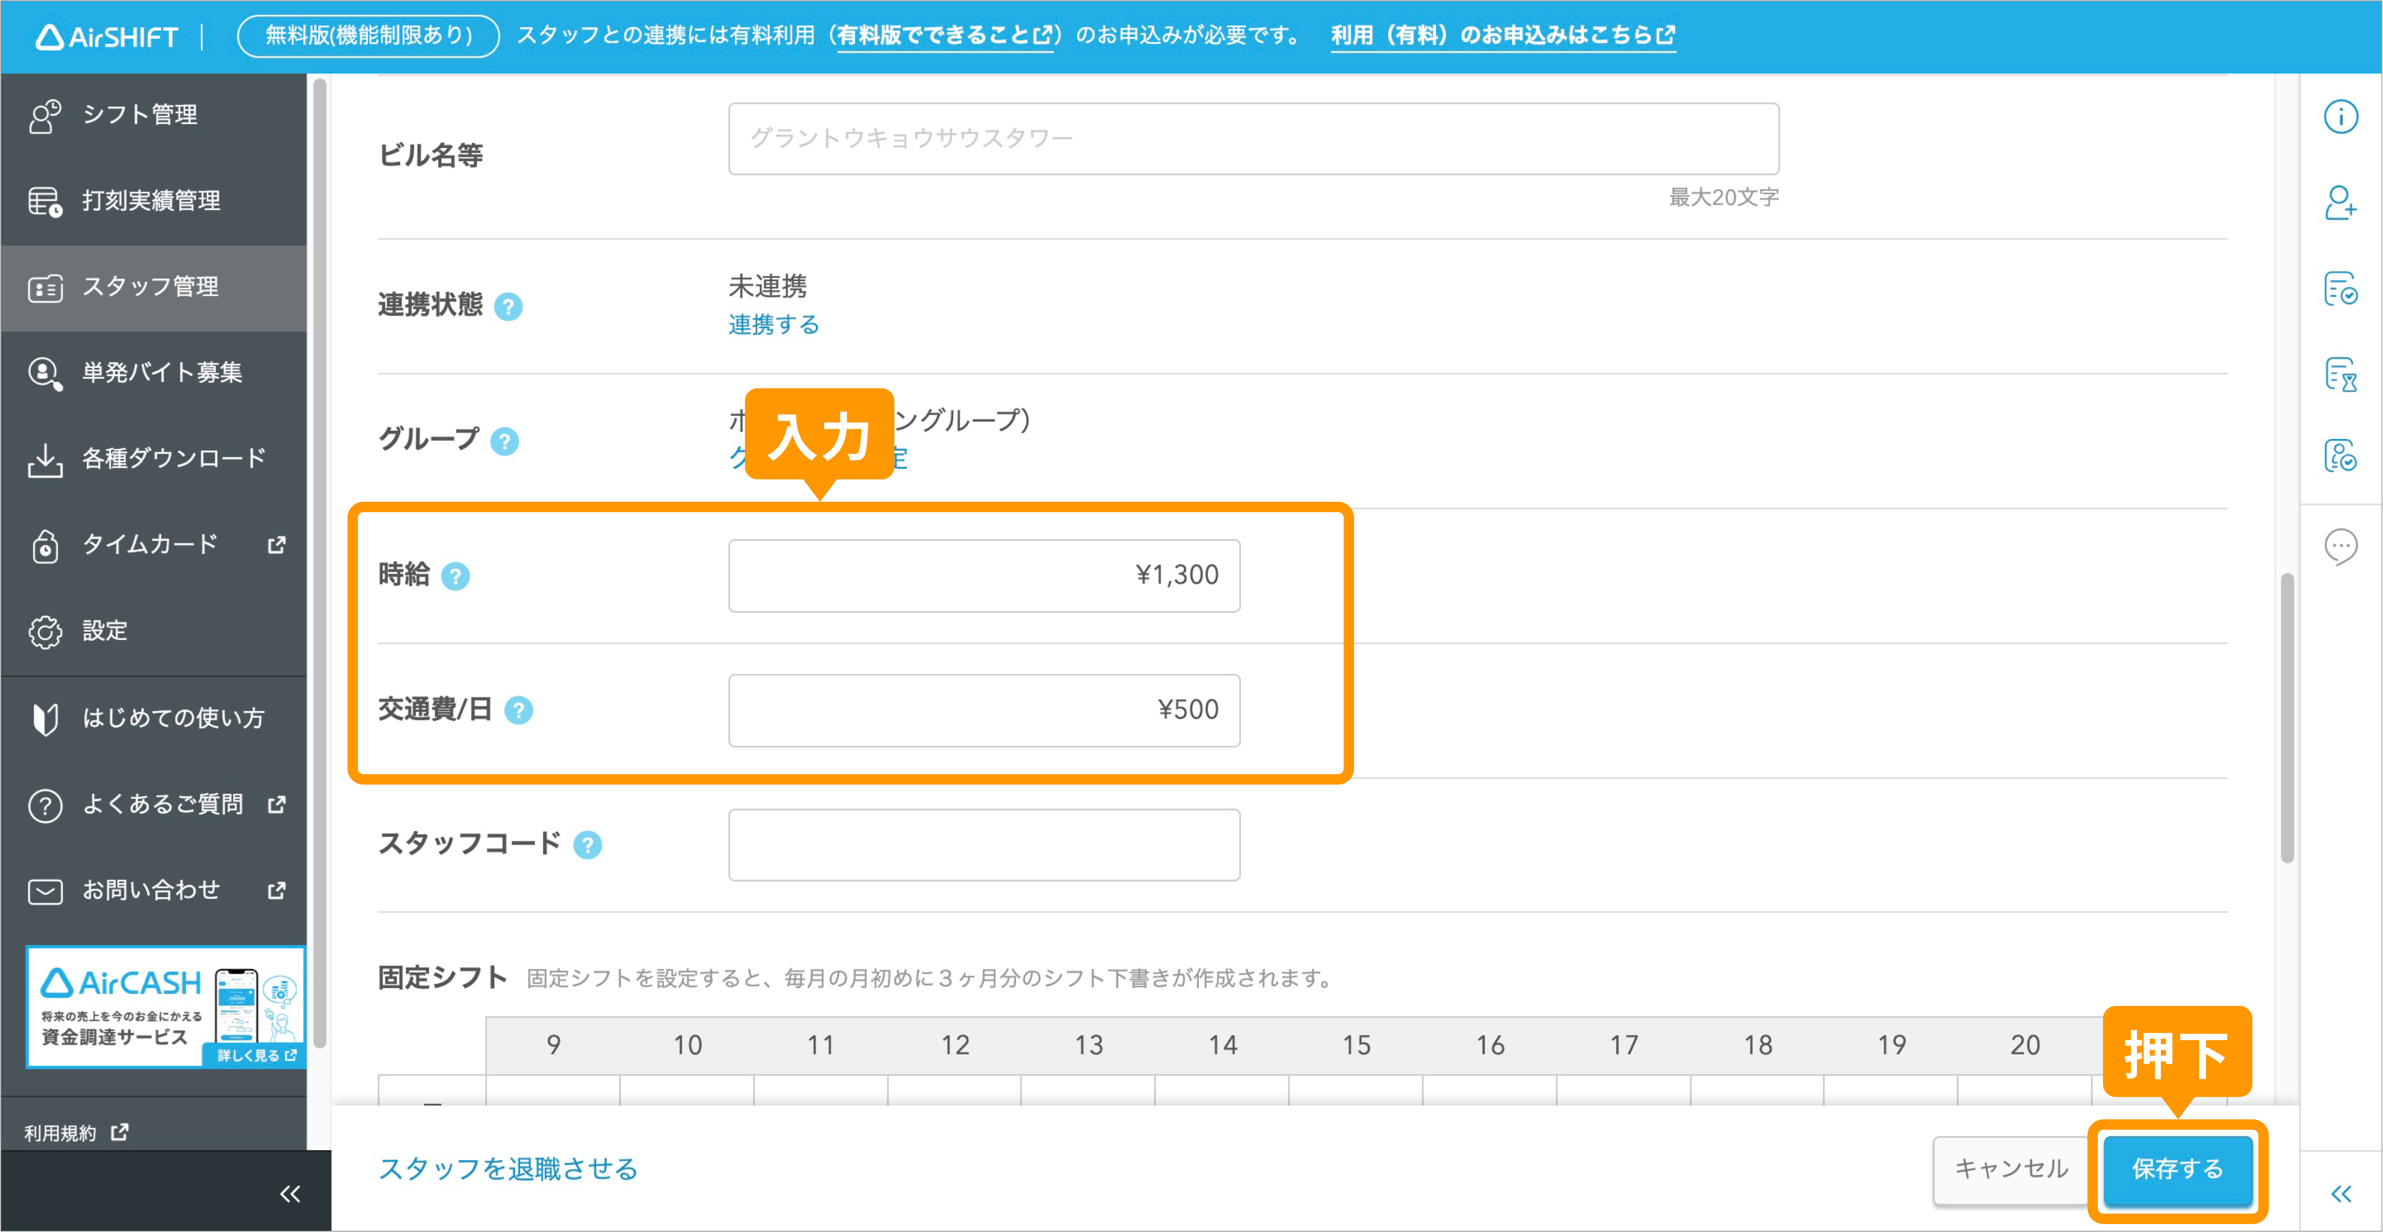Show help for グループ

tap(504, 441)
